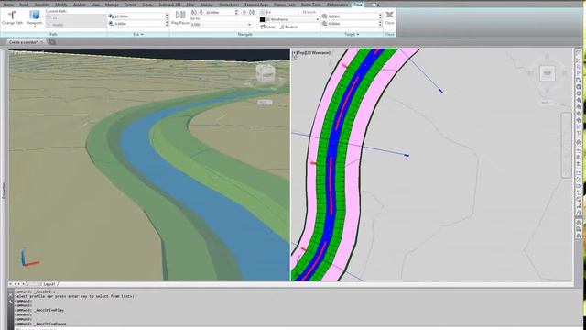Open the Raster Tools ribbon tab
The image size is (586, 330).
coord(311,5)
